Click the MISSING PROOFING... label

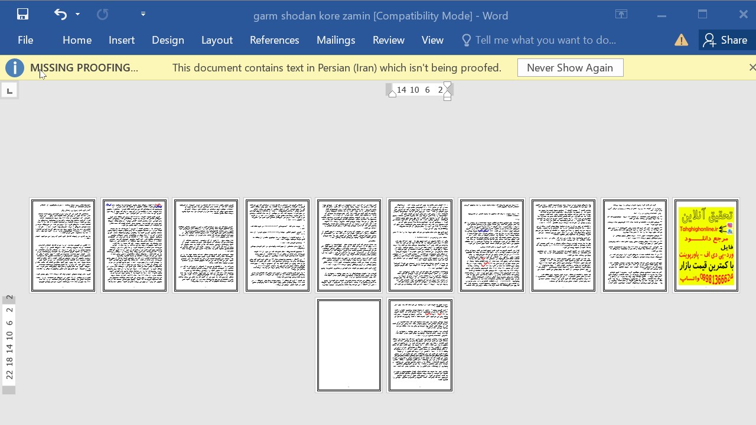(x=84, y=68)
